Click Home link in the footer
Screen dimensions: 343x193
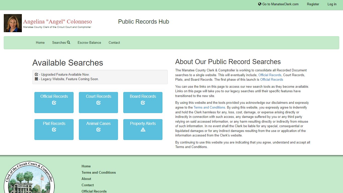[86, 166]
